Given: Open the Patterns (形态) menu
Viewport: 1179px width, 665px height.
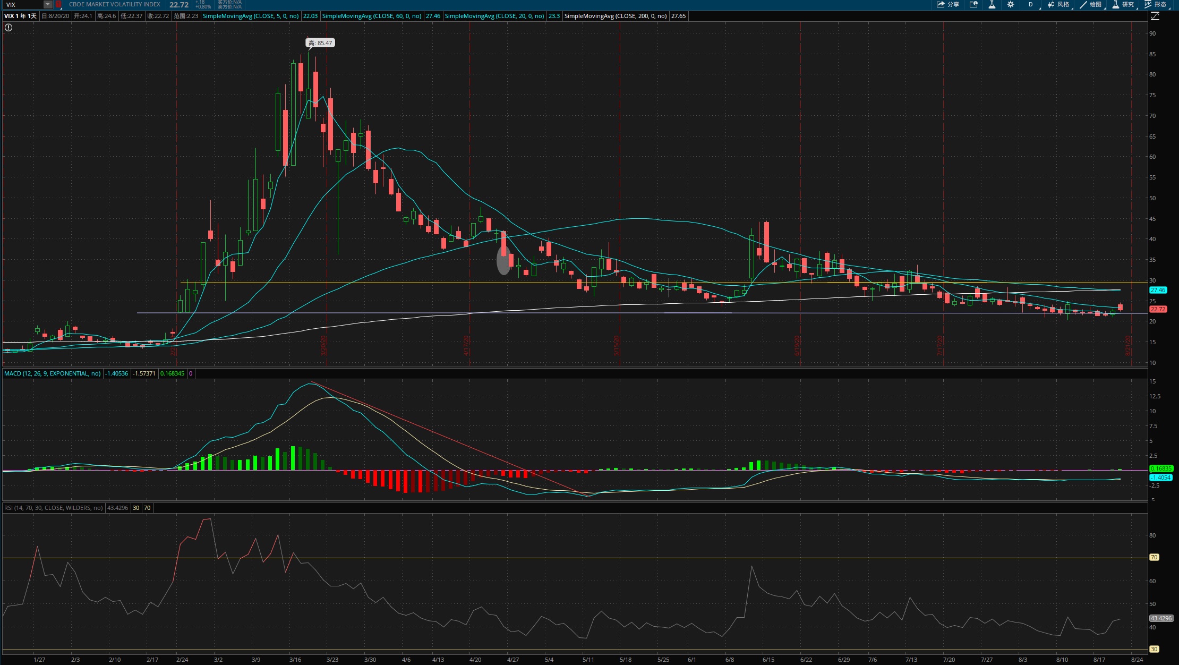Looking at the screenshot, I should (1156, 4).
